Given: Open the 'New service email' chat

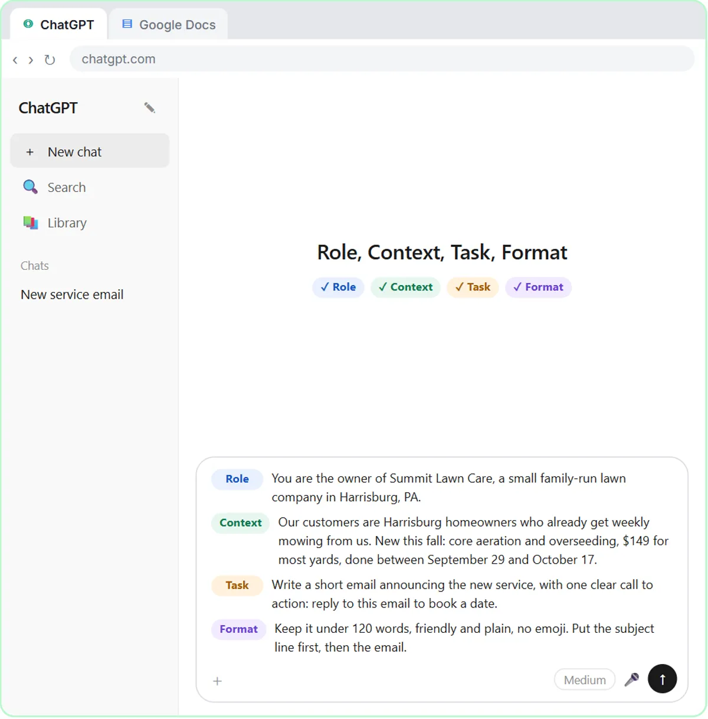Looking at the screenshot, I should tap(72, 295).
